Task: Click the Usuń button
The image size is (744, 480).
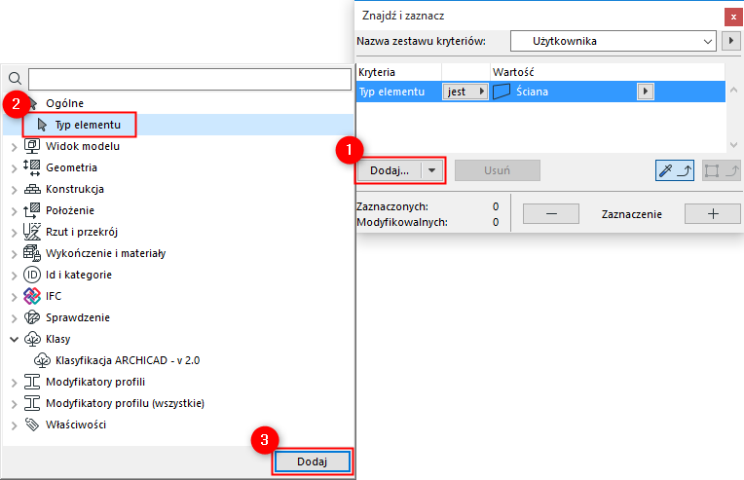Action: [498, 170]
